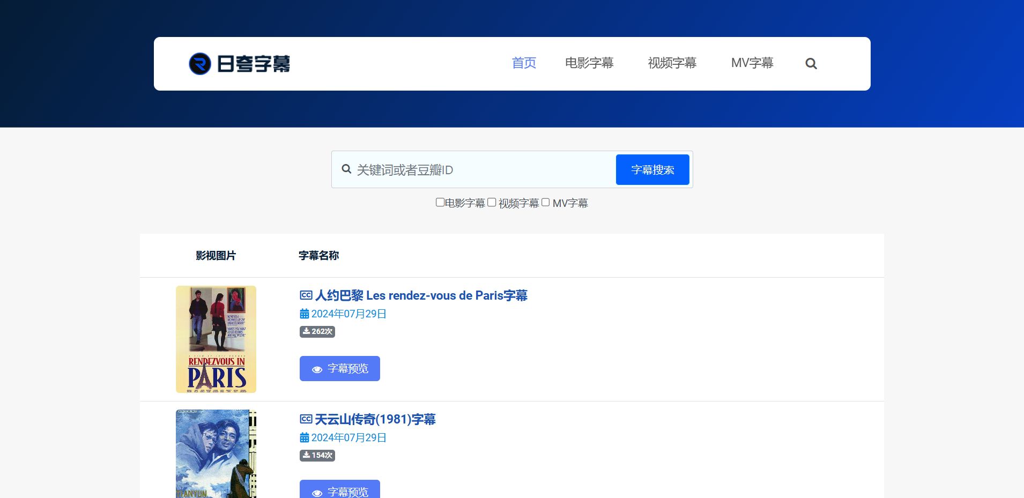
Task: Click CC icon beside 天云山传奇 title
Action: [x=306, y=419]
